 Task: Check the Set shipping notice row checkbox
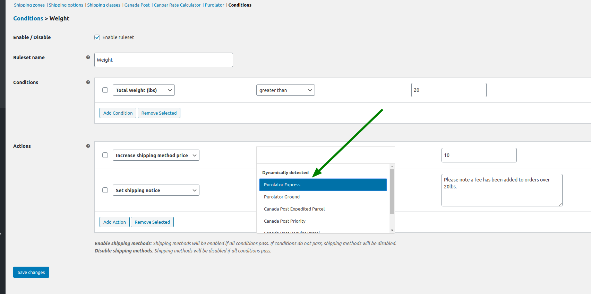point(105,190)
